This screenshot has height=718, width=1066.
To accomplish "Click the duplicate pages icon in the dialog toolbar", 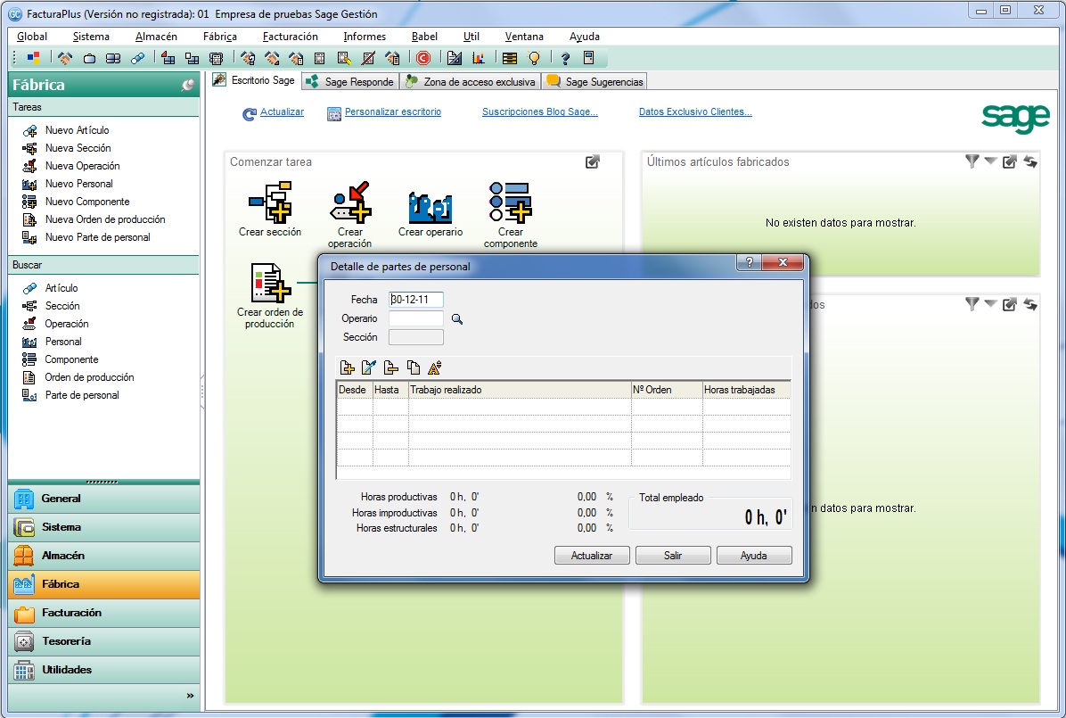I will point(414,367).
